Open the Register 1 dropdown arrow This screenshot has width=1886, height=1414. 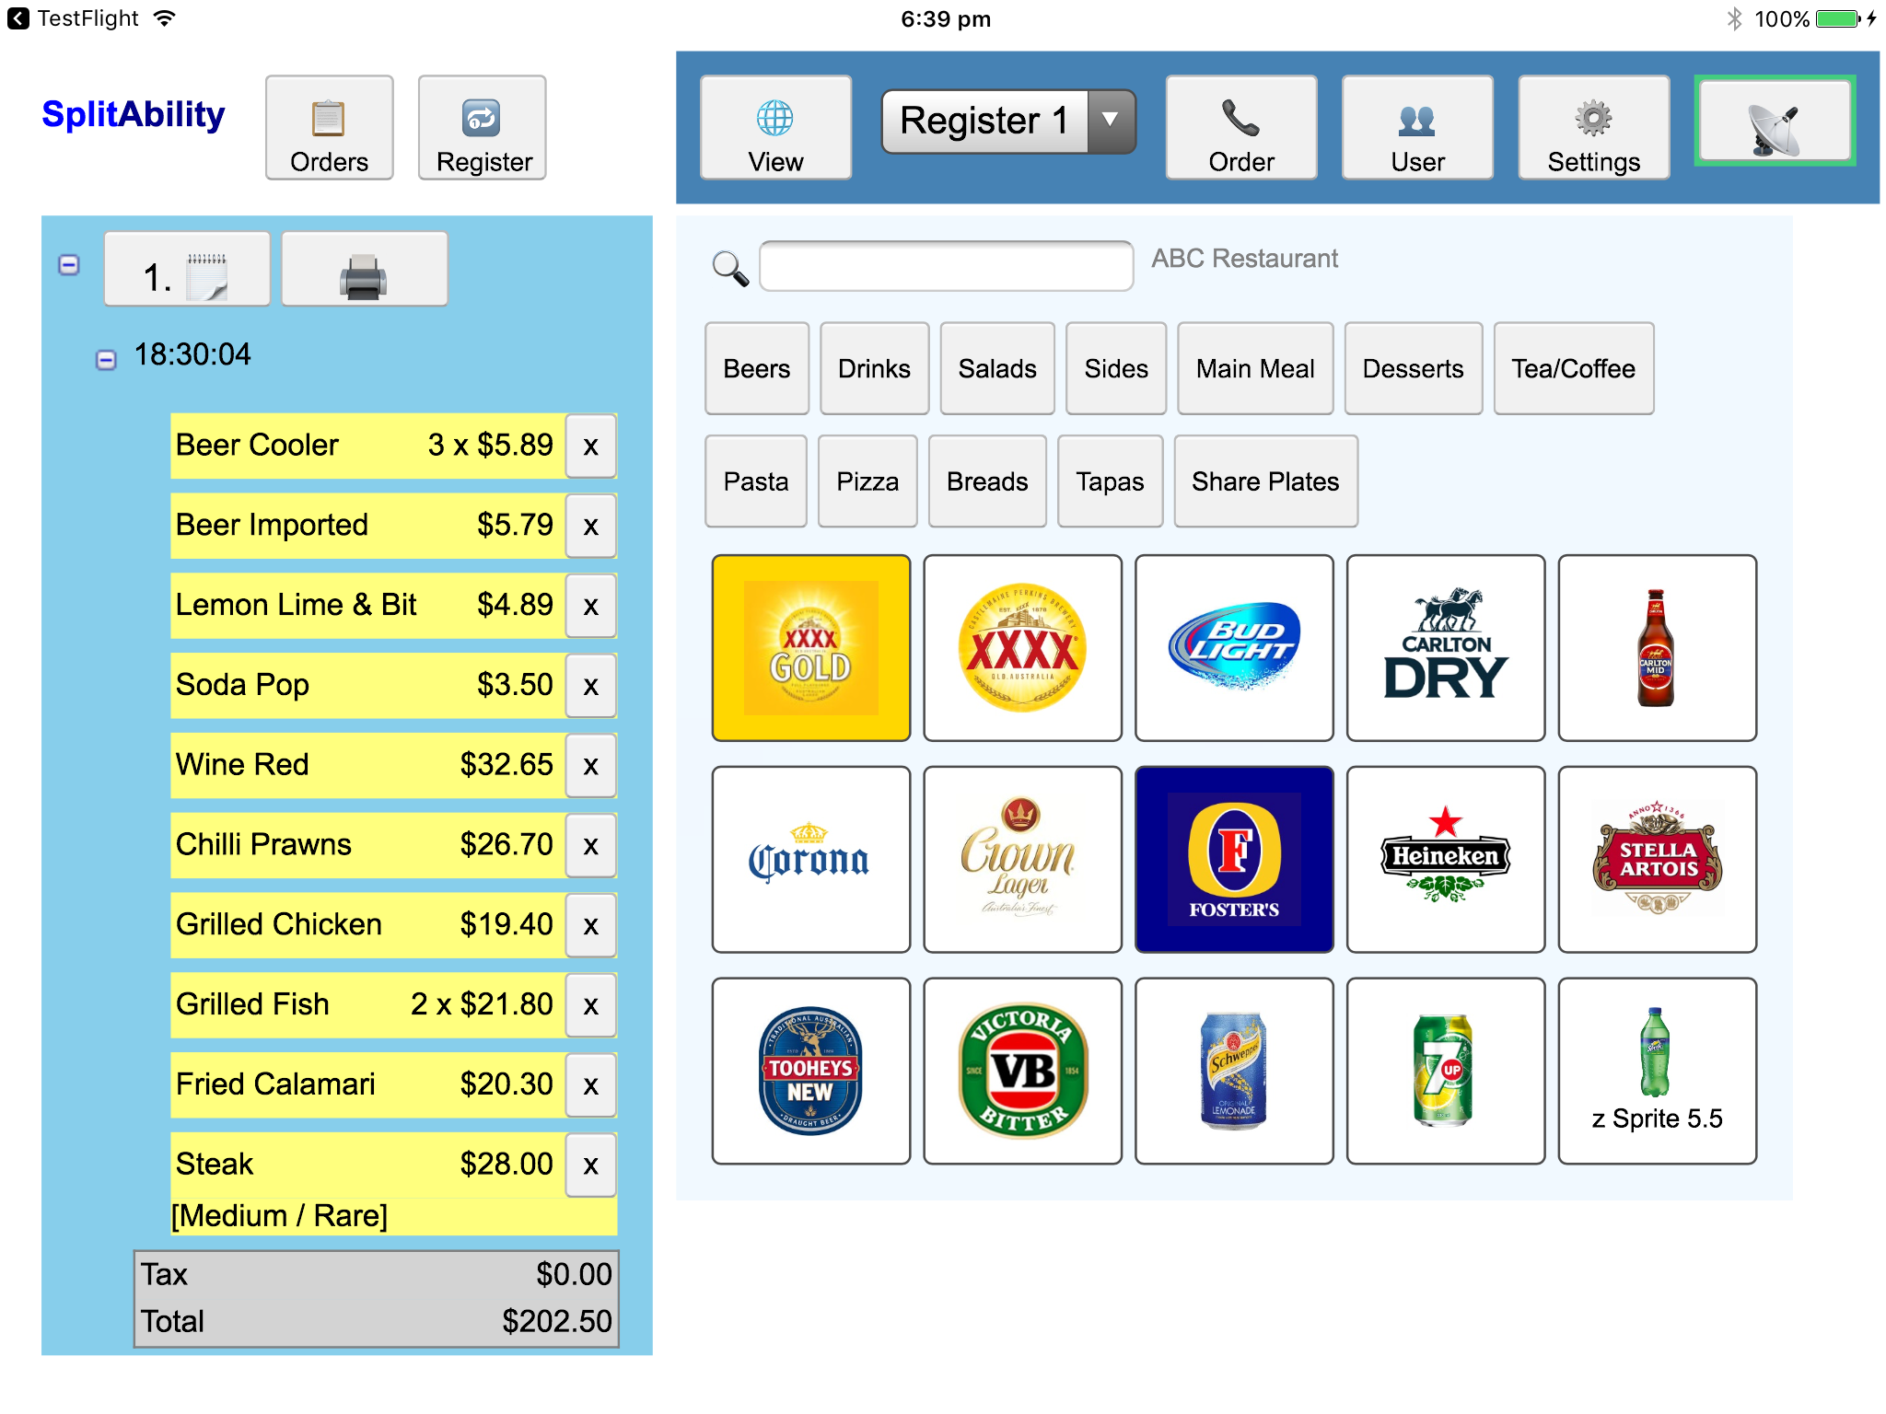(1111, 121)
